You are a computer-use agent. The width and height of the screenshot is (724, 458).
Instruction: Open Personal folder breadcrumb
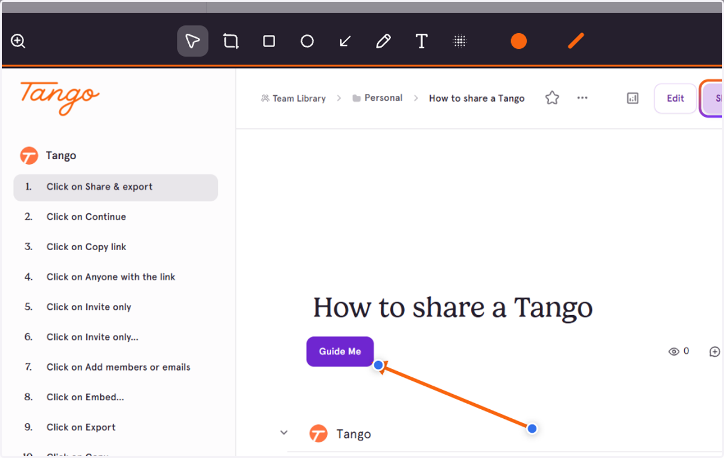tap(378, 98)
